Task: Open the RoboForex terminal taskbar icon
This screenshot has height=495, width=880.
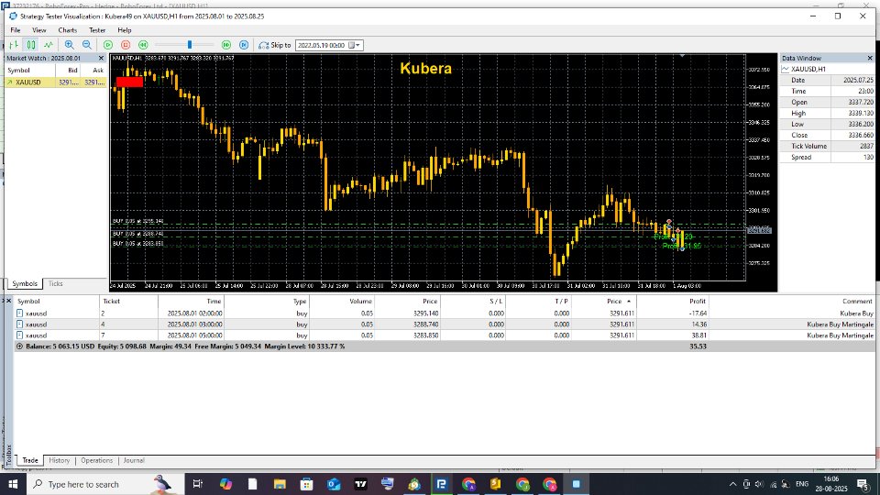Action: tap(442, 484)
